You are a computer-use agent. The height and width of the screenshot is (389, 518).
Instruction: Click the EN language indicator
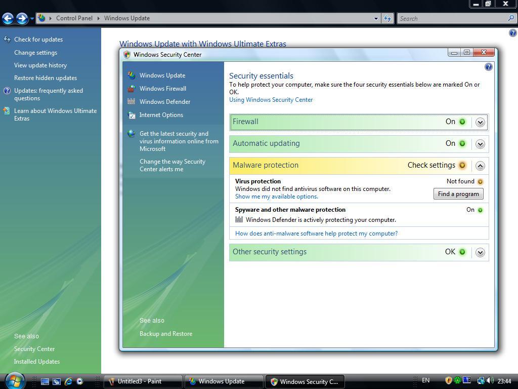click(x=426, y=380)
